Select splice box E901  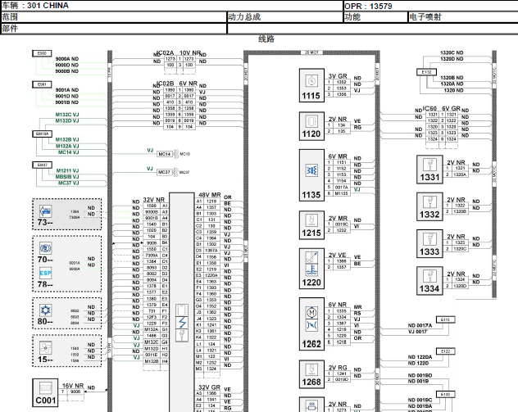(42, 84)
